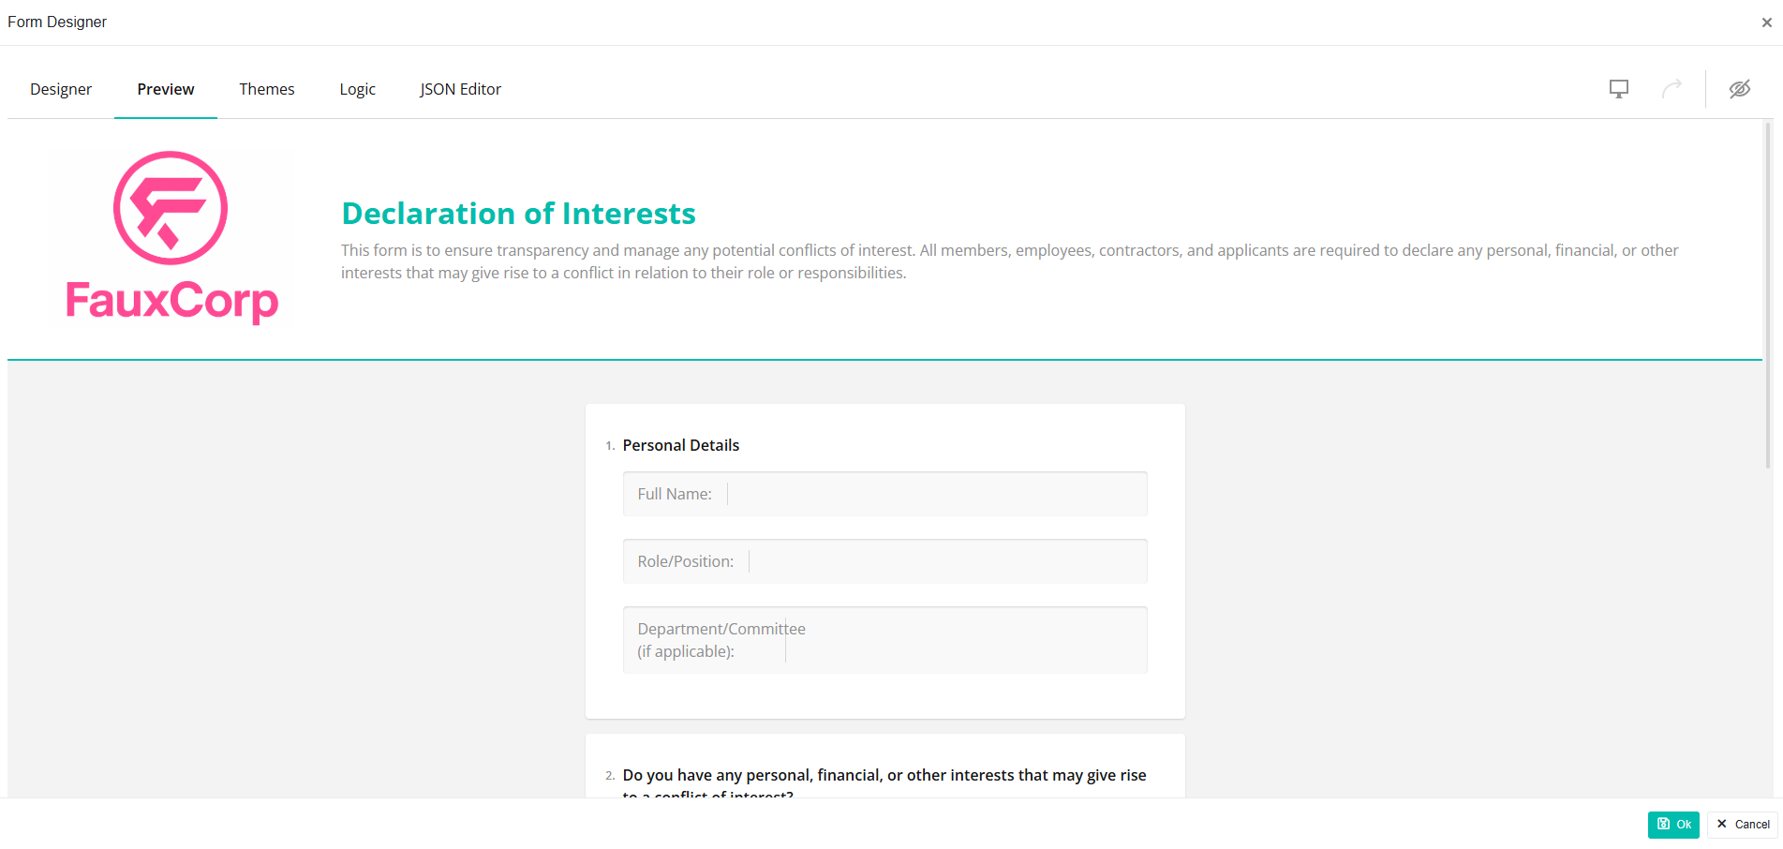Open the JSON Editor tab
The height and width of the screenshot is (849, 1783).
point(460,89)
